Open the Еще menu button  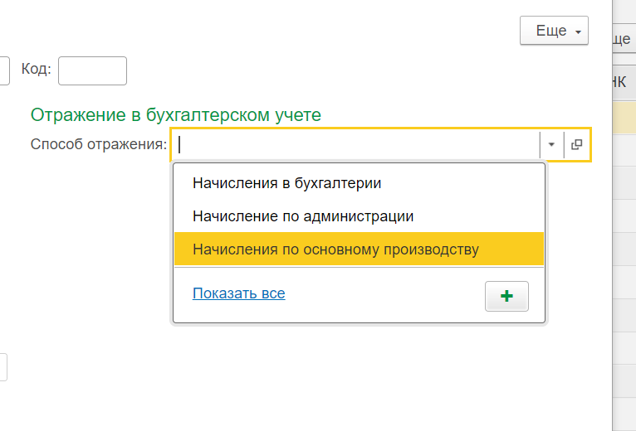coord(553,31)
